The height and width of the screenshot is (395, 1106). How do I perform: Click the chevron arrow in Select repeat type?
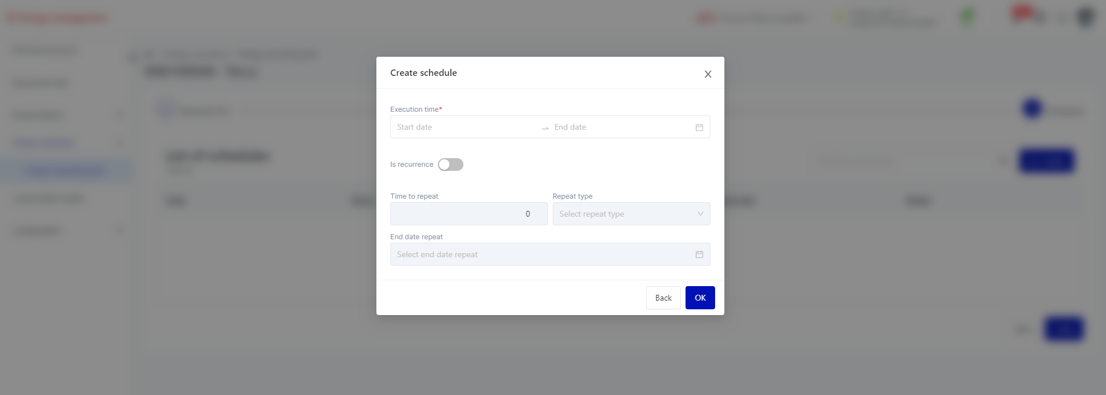click(700, 214)
